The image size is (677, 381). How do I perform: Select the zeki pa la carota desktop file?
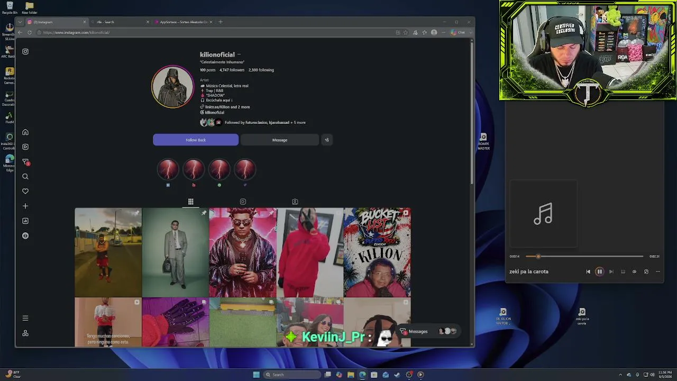pyautogui.click(x=582, y=316)
